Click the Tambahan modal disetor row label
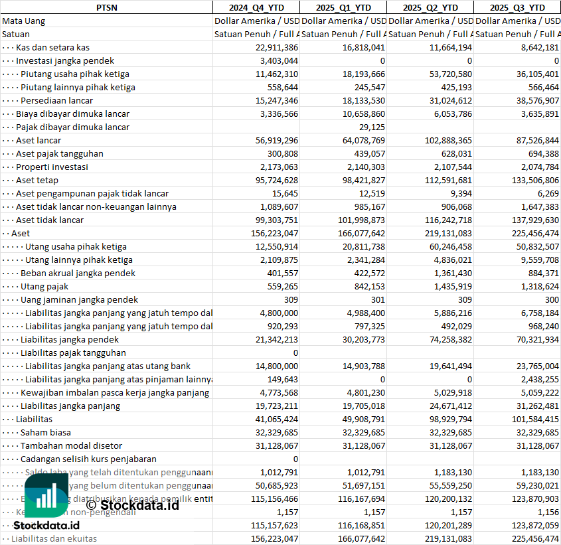The height and width of the screenshot is (545, 561). (x=71, y=445)
